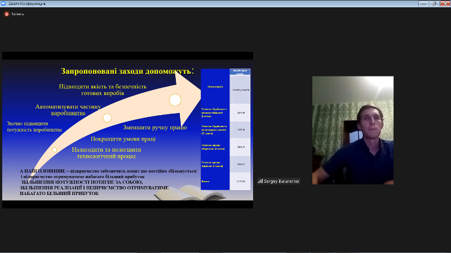Restore down the Zoom conference window

click(x=434, y=3)
